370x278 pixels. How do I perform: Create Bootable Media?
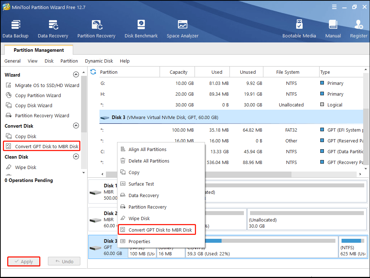(x=299, y=29)
